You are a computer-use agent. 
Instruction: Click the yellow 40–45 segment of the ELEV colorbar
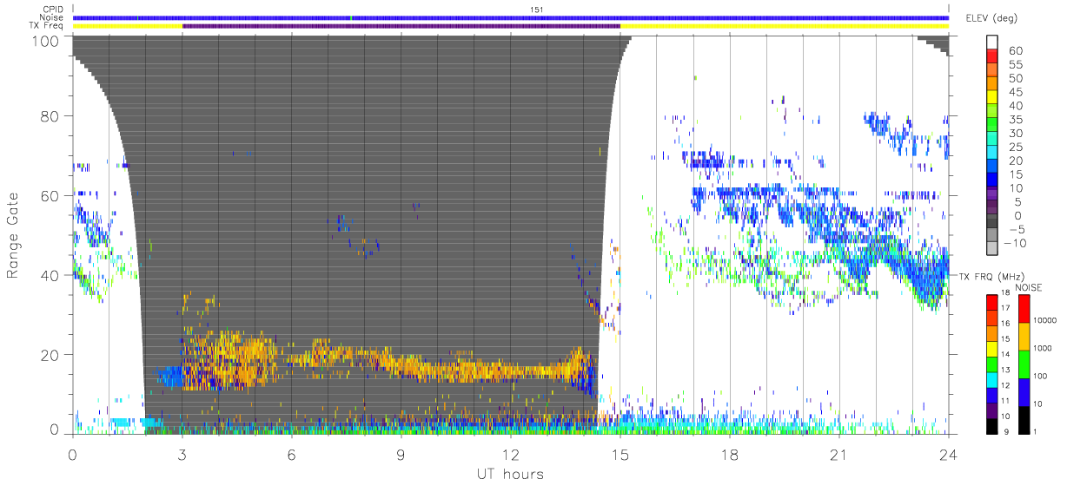click(x=992, y=98)
